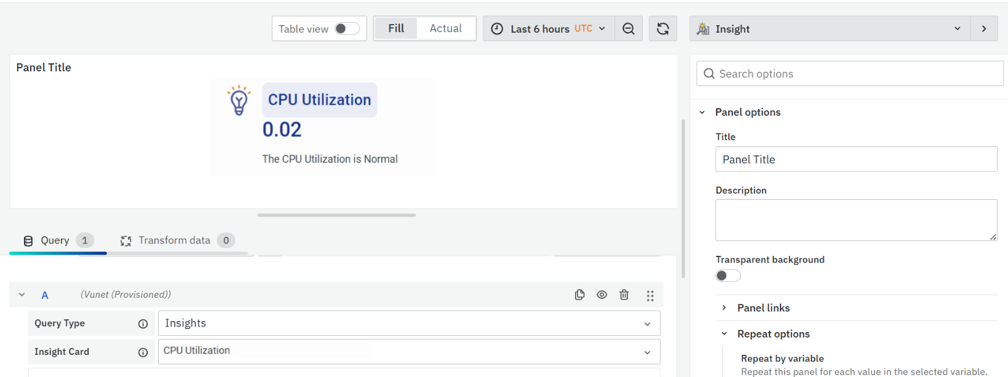Delete query A with the trash icon

pyautogui.click(x=624, y=295)
